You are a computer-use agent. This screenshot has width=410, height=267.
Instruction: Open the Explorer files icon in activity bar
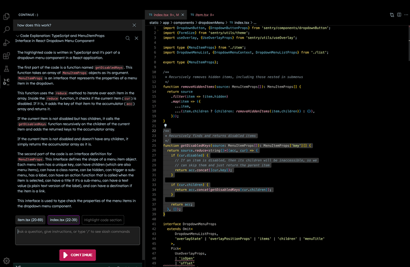pyautogui.click(x=6, y=17)
